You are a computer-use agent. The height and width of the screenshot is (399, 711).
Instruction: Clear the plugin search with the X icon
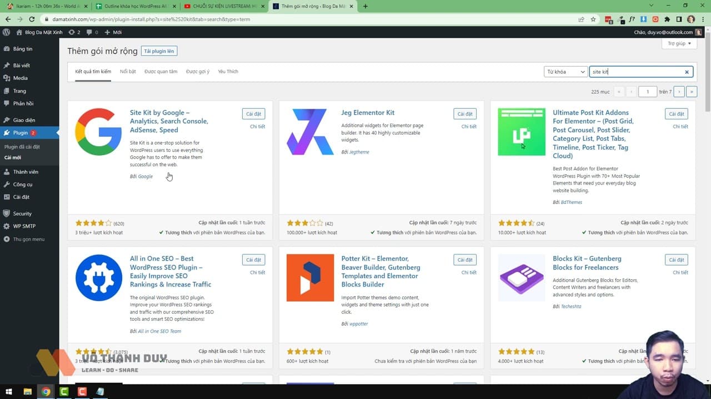pyautogui.click(x=687, y=72)
